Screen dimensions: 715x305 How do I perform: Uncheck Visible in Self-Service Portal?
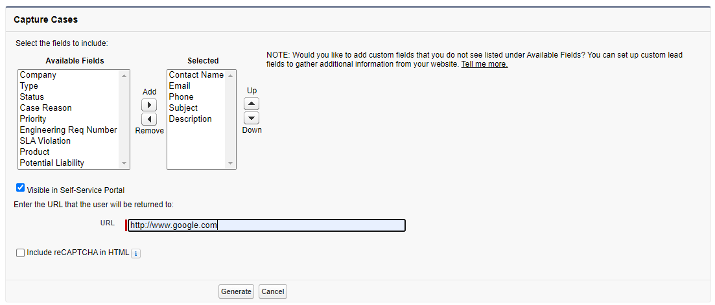(20, 188)
